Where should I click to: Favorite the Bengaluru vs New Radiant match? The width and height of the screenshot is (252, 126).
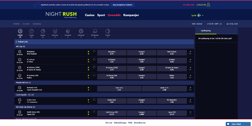190,52
